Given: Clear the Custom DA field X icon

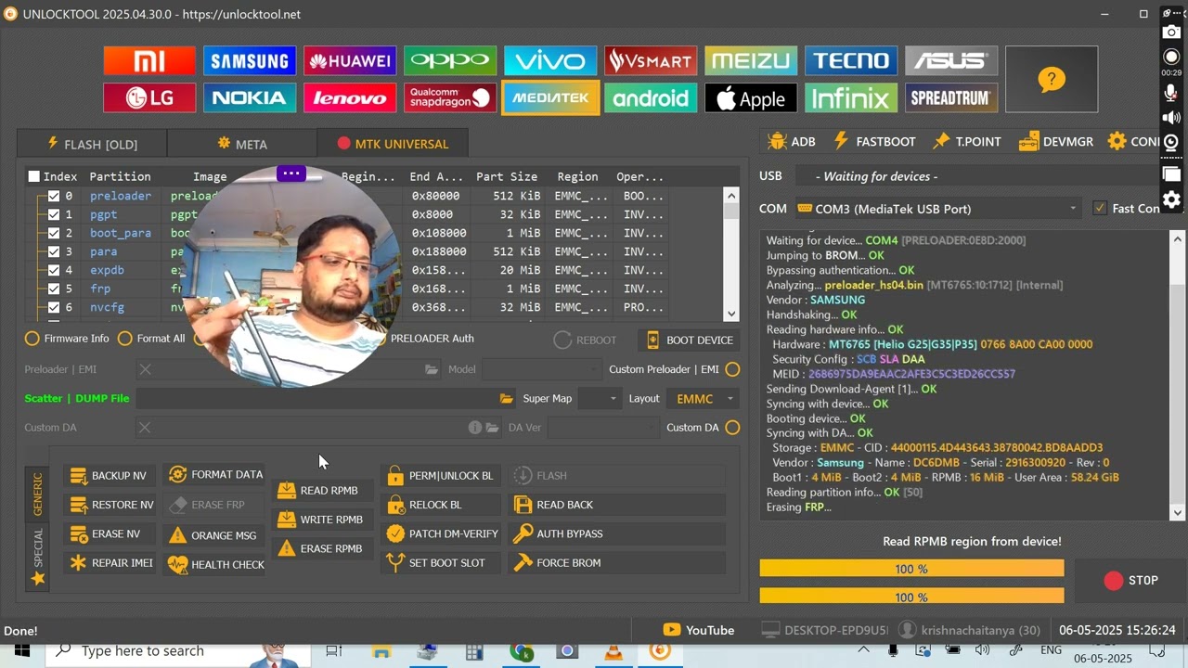Looking at the screenshot, I should 145,428.
